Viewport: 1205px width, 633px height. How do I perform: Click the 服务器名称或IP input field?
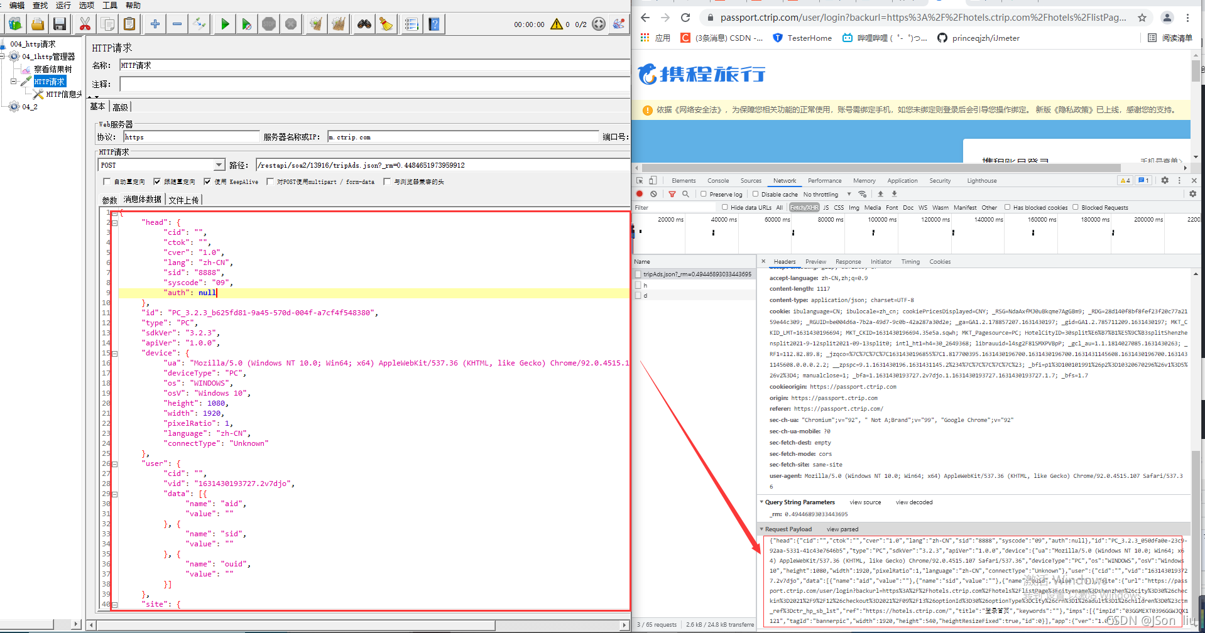(463, 137)
